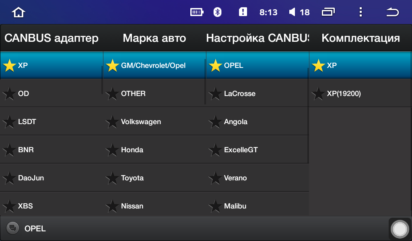This screenshot has width=412, height=241.
Task: Toggle star next to Nissan
Action: [112, 206]
